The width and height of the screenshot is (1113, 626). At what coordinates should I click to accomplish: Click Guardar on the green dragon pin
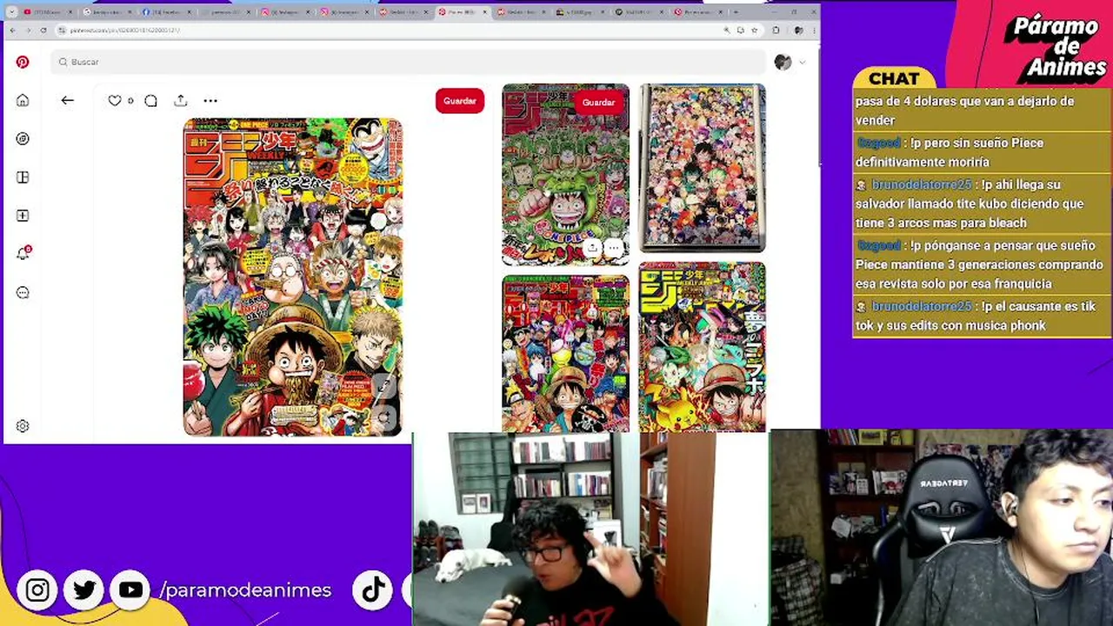tap(598, 103)
